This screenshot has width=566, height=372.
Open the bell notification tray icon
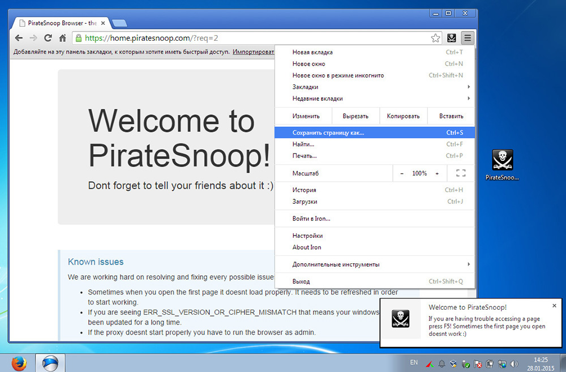[441, 364]
